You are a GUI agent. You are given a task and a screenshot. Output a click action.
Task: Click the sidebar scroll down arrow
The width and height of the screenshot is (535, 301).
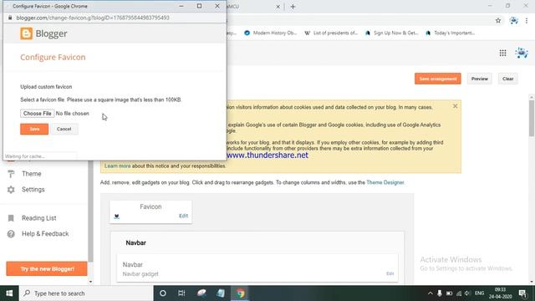90,282
